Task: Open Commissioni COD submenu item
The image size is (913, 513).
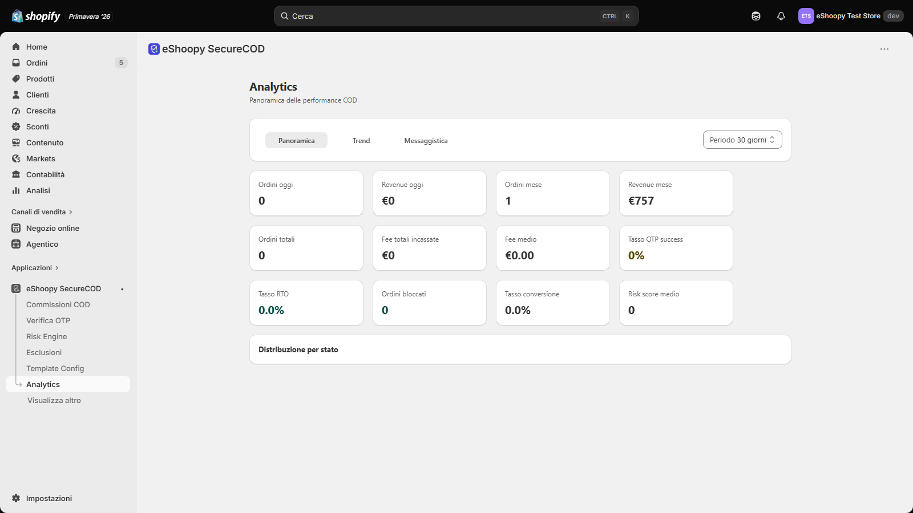Action: 58,304
